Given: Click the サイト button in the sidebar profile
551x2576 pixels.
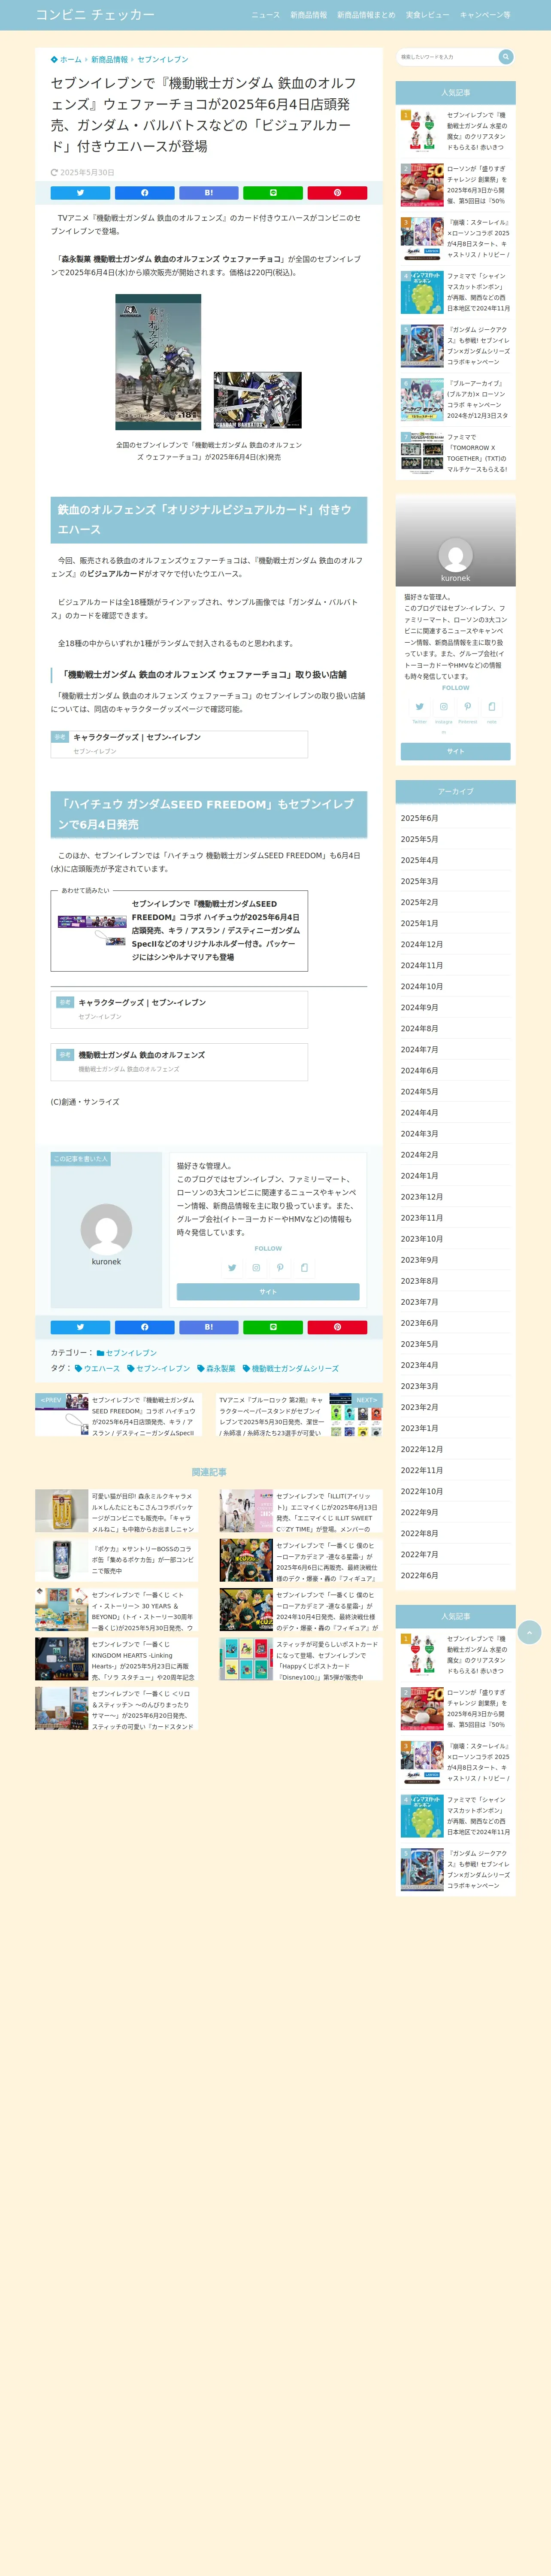Looking at the screenshot, I should coord(455,751).
